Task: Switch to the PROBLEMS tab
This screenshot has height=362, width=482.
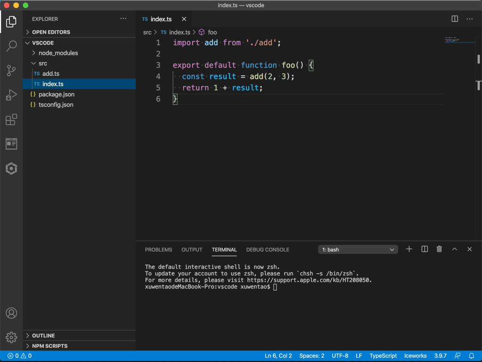Action: [158, 250]
